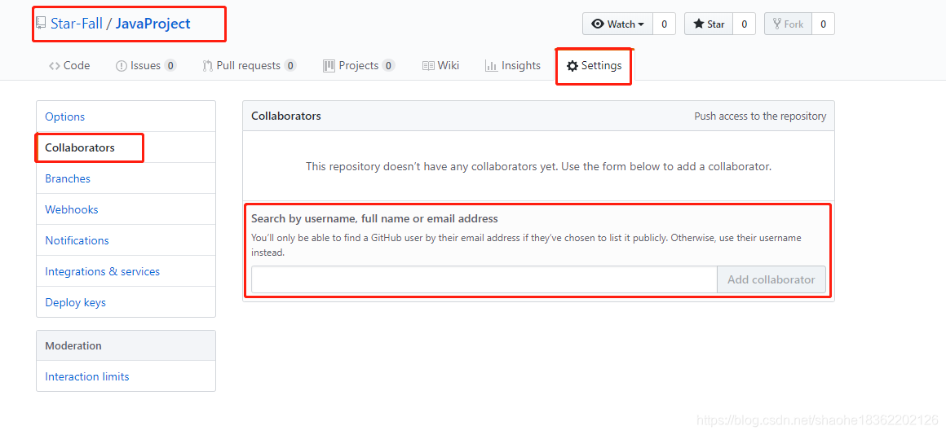
Task: Click the fork count beside Fork
Action: (x=823, y=24)
